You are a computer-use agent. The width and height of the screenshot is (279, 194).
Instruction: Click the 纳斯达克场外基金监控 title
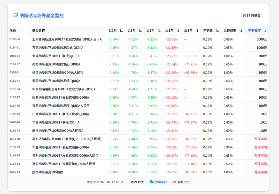42,15
